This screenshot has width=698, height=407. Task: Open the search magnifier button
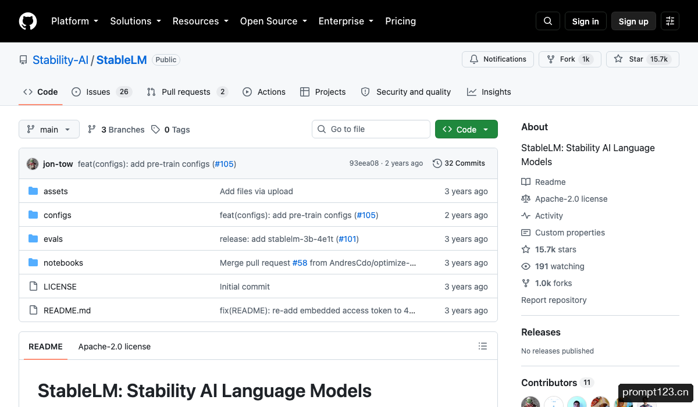point(548,21)
